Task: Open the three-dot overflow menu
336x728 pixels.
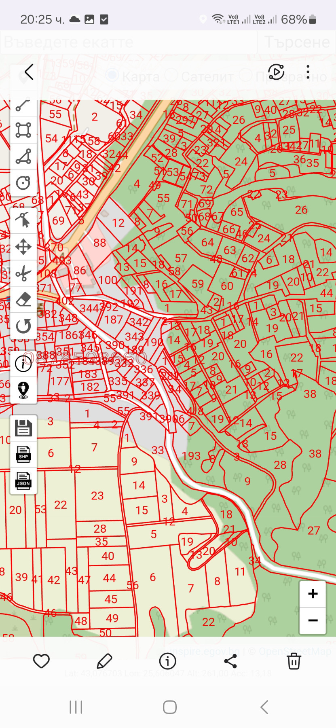Action: (308, 72)
